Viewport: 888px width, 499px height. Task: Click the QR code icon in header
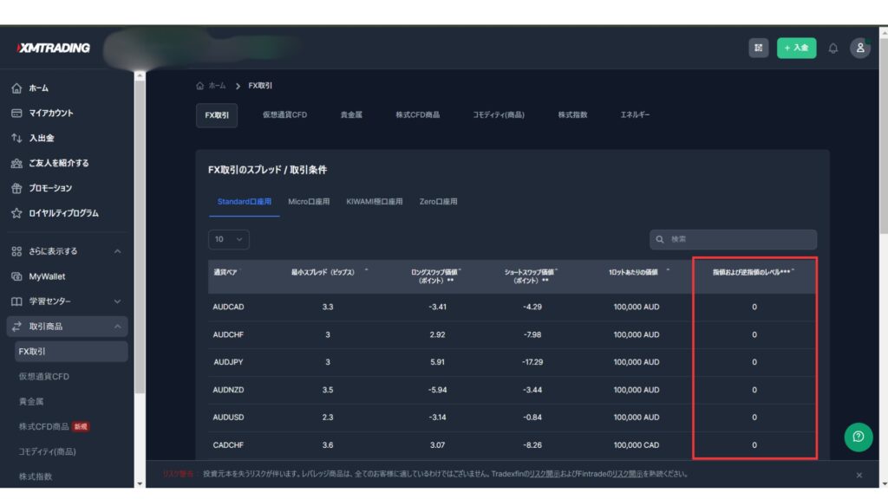pos(759,49)
